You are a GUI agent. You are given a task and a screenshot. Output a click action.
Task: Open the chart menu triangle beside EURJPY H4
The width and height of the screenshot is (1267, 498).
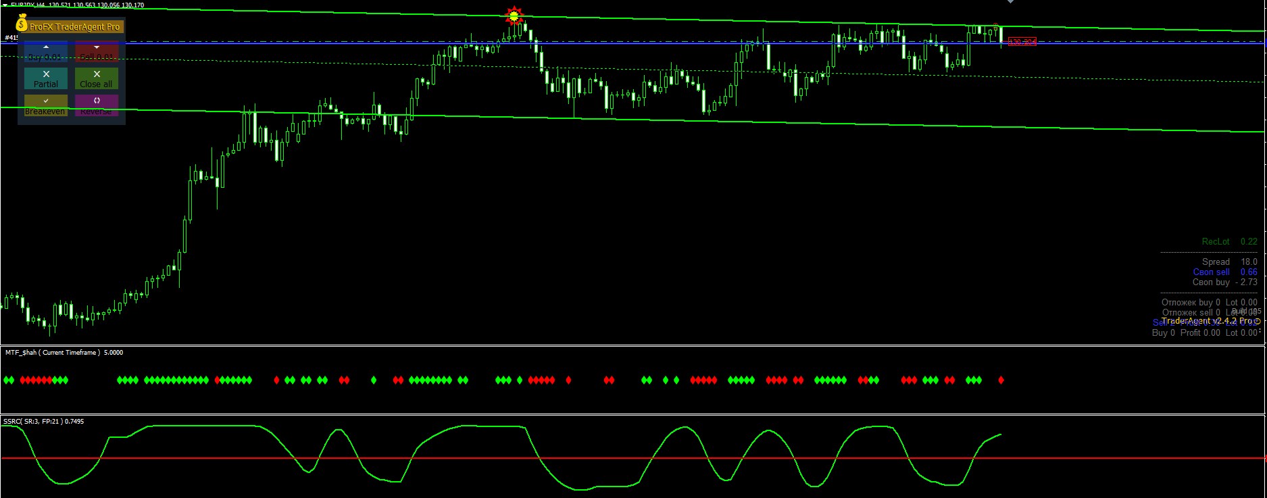5,5
